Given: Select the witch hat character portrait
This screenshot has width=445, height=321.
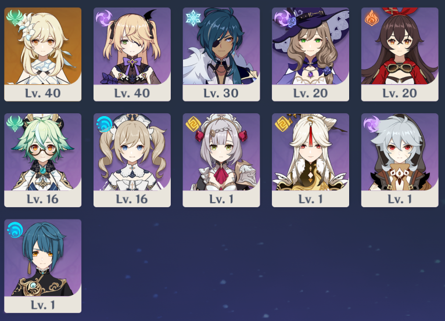Looking at the screenshot, I should tap(310, 46).
